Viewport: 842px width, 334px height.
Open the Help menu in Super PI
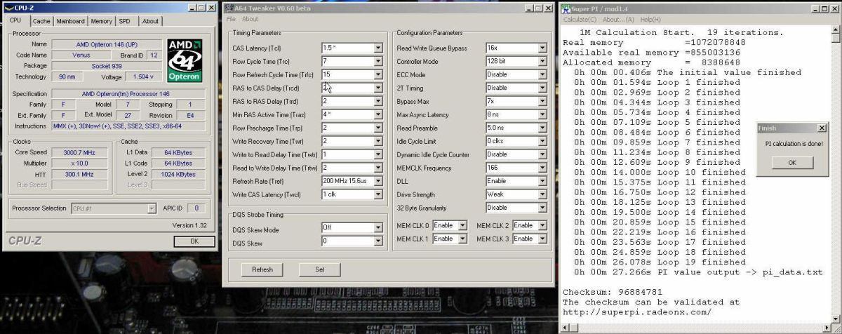(x=650, y=20)
